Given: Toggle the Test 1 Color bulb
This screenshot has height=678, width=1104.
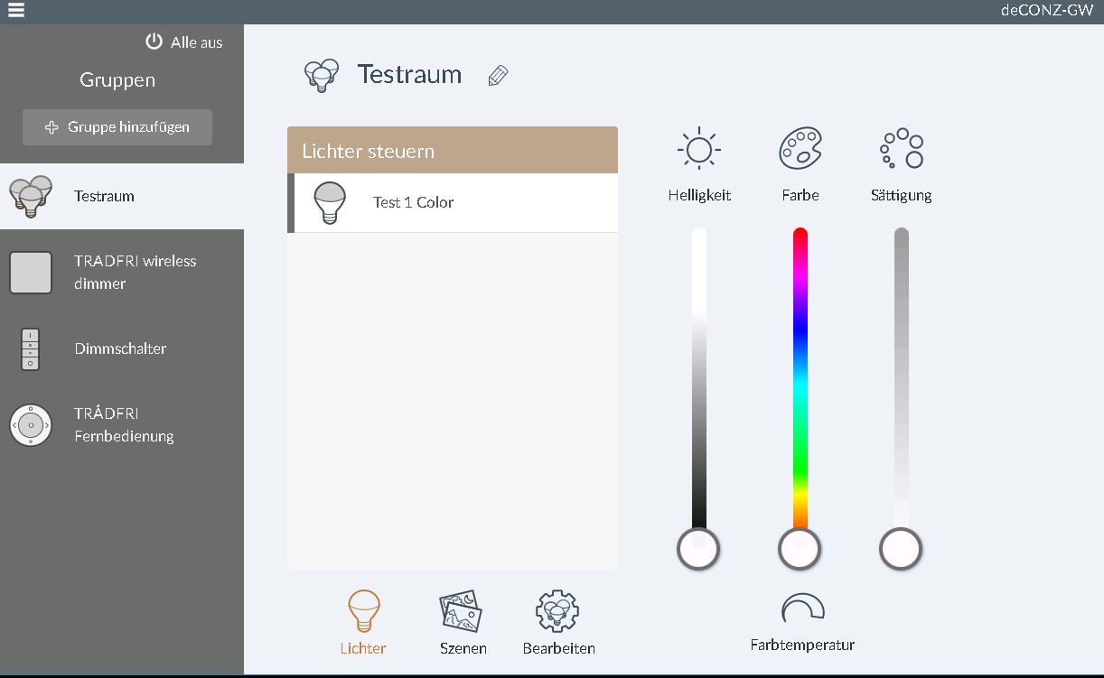Looking at the screenshot, I should 329,202.
